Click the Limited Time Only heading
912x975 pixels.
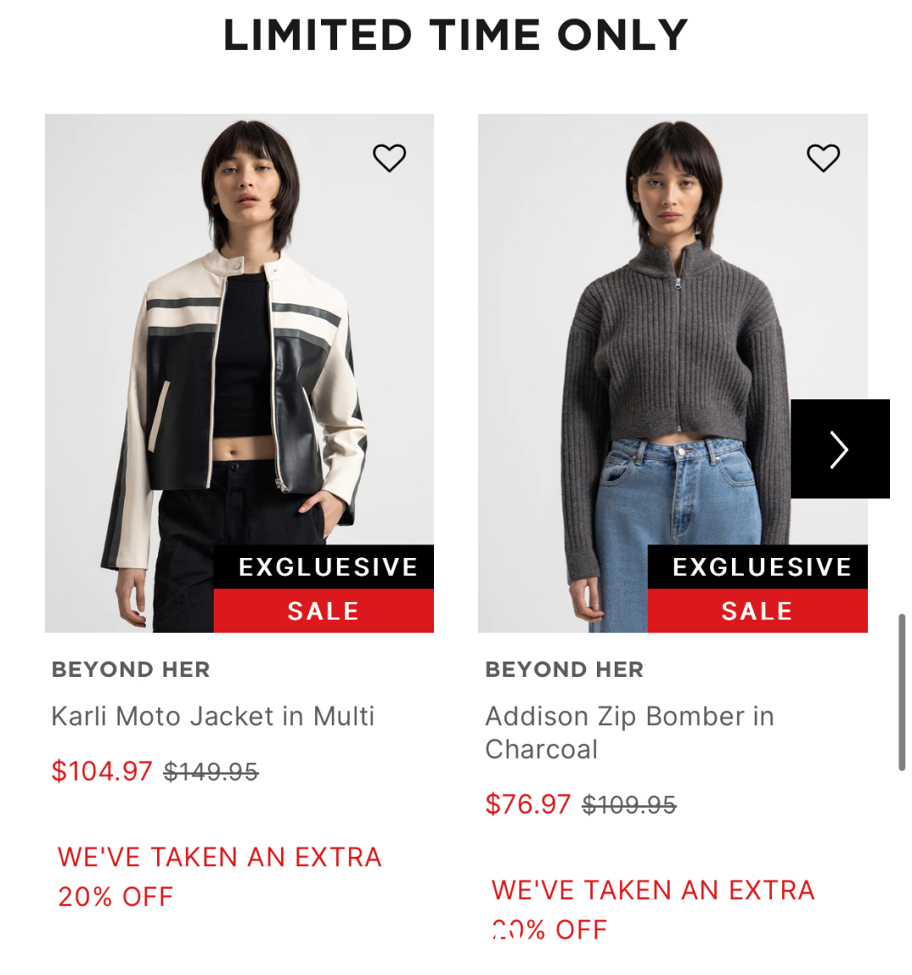[456, 35]
